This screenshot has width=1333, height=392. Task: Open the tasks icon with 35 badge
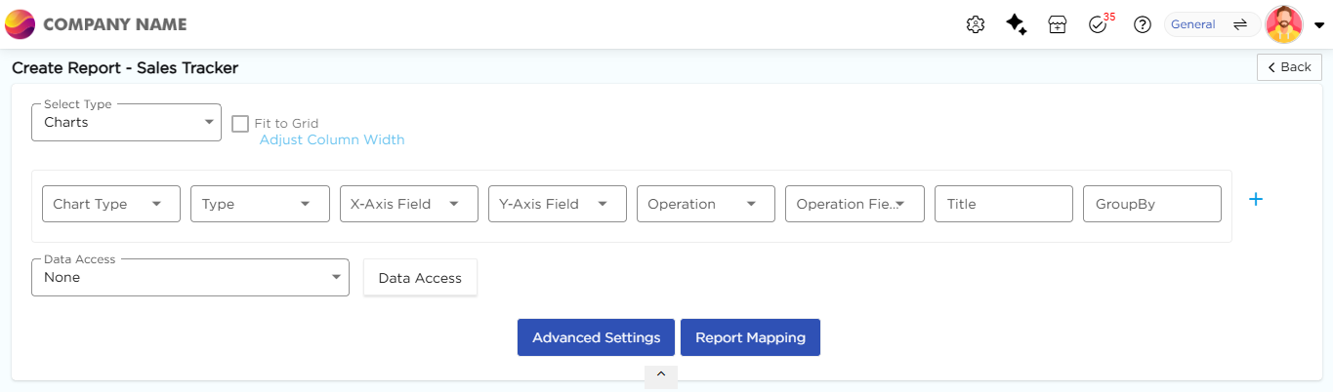click(x=1099, y=25)
